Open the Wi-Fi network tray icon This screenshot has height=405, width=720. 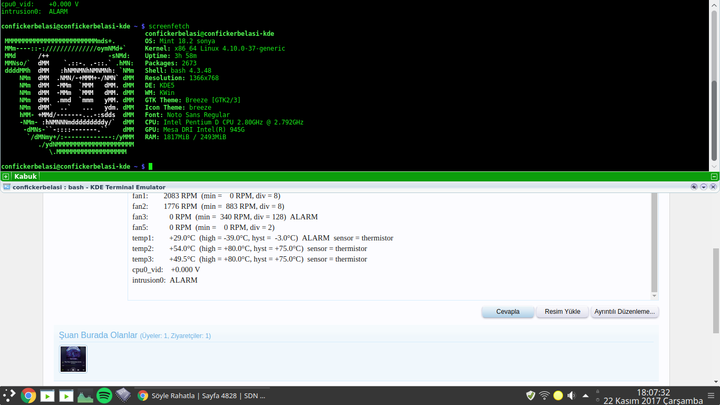544,396
